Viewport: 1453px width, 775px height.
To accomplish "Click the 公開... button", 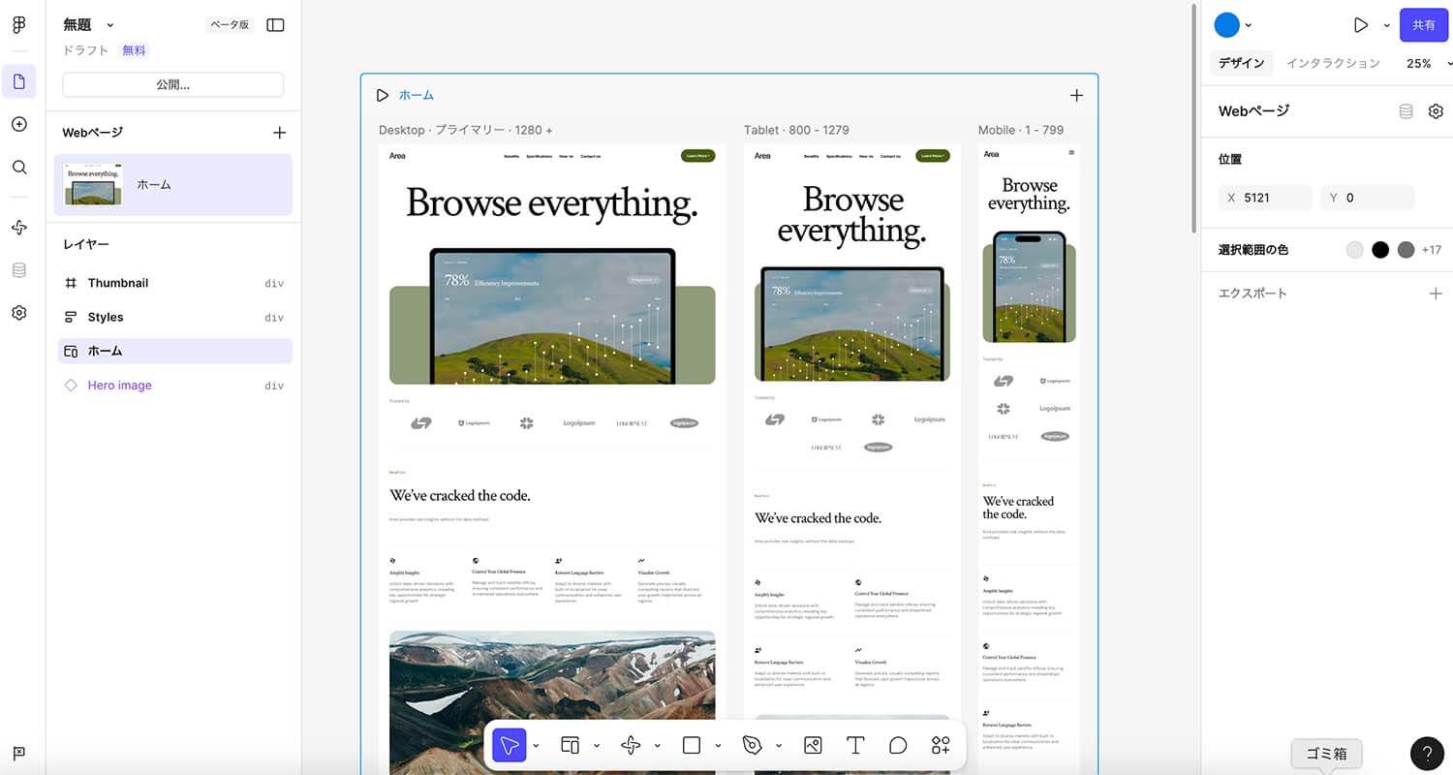I will coord(172,84).
